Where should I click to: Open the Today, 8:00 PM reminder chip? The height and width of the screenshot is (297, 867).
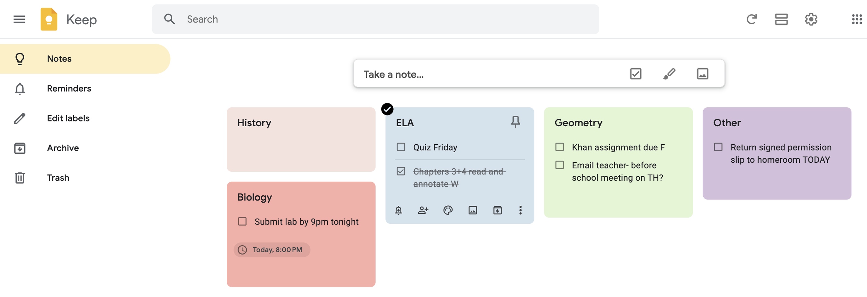(272, 250)
